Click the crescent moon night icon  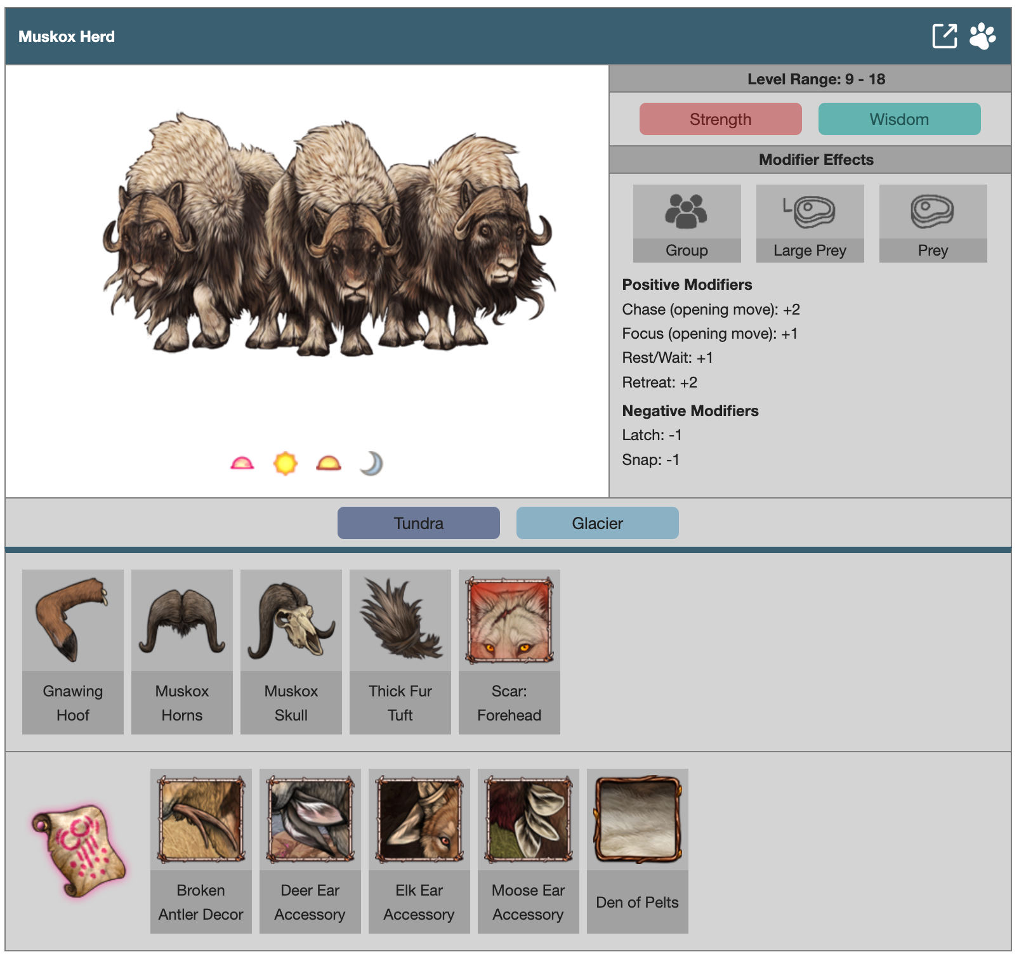tap(371, 464)
